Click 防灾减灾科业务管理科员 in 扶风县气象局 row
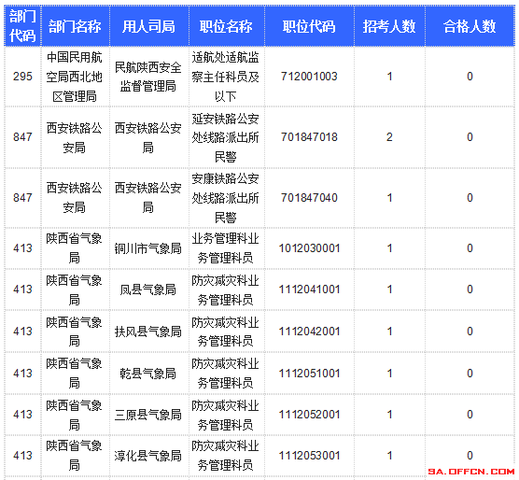Viewport: 519px width, 480px height. (x=226, y=332)
